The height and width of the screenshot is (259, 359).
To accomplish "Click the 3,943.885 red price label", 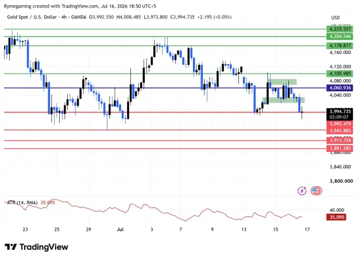I will (340, 131).
